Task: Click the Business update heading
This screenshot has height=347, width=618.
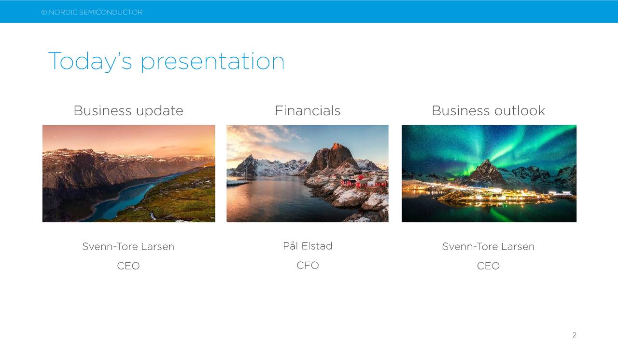Action: point(128,111)
